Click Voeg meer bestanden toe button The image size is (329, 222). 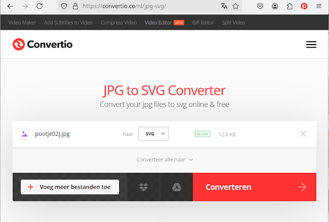click(70, 187)
